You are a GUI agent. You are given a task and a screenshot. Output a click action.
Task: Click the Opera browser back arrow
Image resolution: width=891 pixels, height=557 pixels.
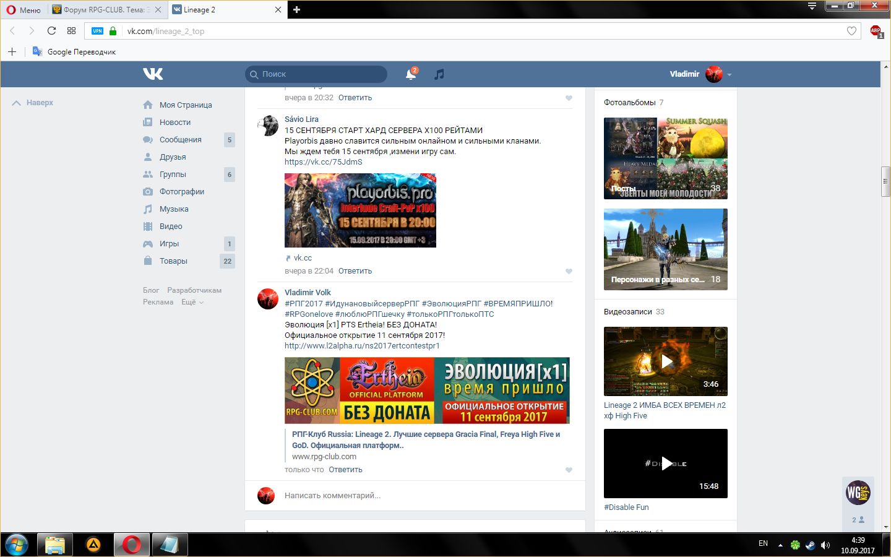(x=12, y=31)
